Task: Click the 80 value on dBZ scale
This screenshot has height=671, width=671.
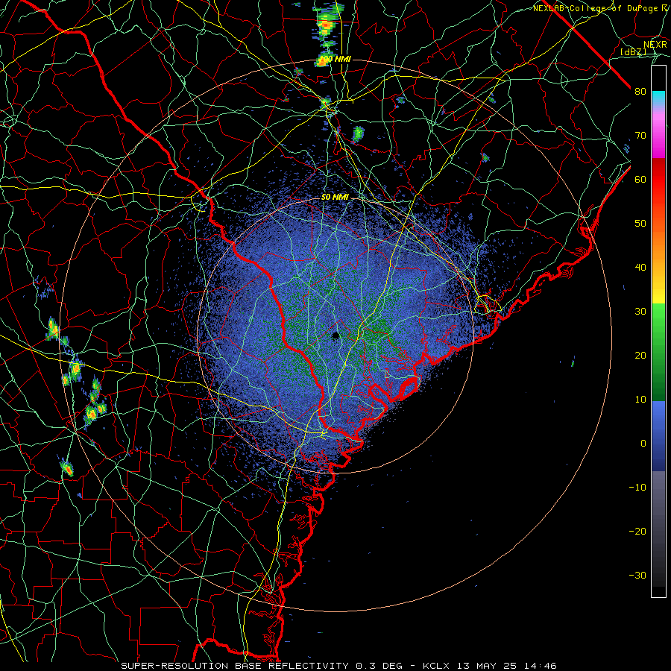Action: pos(640,92)
